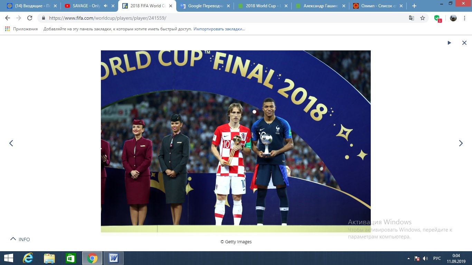Image resolution: width=472 pixels, height=265 pixels.
Task: Click the fifa.com address bar URL
Action: pyautogui.click(x=108, y=18)
